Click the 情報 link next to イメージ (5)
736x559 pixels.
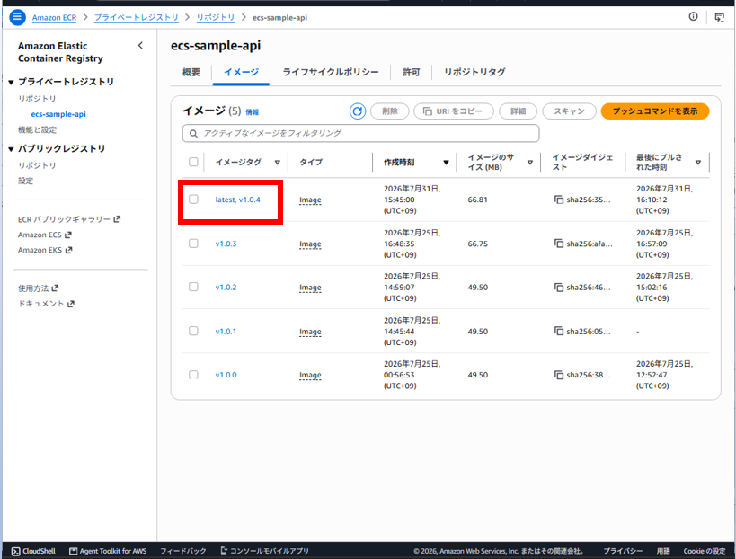[x=252, y=112]
